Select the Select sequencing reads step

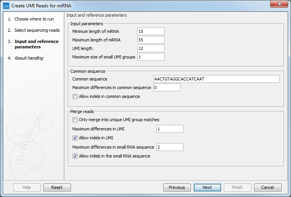(37, 30)
